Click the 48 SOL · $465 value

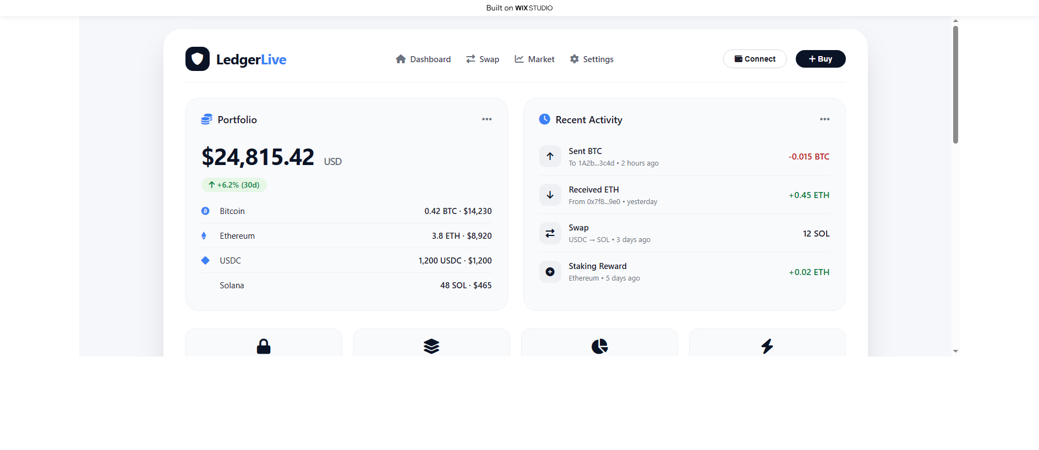(466, 286)
